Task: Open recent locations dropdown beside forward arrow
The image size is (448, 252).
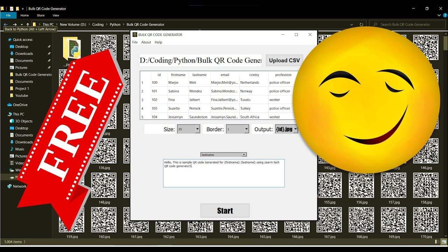Action: coord(22,24)
